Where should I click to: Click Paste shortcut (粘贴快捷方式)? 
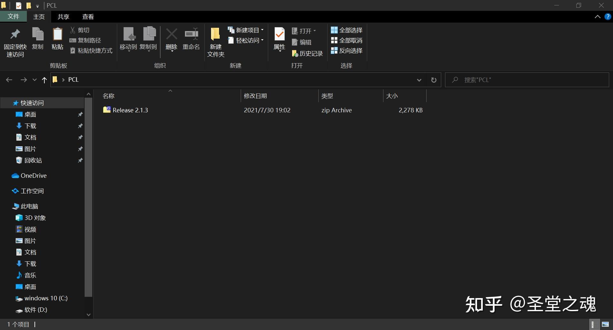[91, 50]
